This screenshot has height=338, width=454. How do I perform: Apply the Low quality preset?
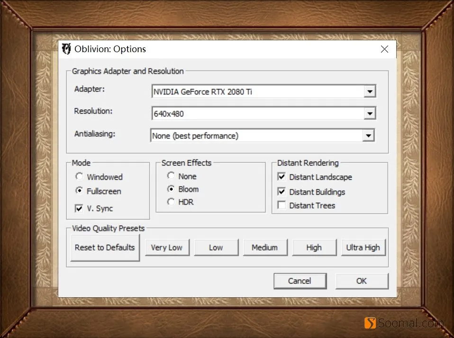[216, 247]
